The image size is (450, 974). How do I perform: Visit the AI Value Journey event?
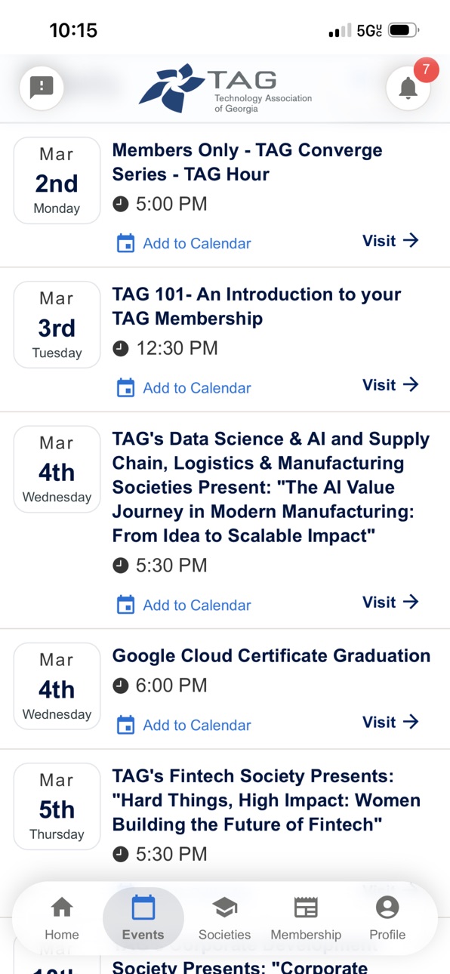click(x=390, y=602)
